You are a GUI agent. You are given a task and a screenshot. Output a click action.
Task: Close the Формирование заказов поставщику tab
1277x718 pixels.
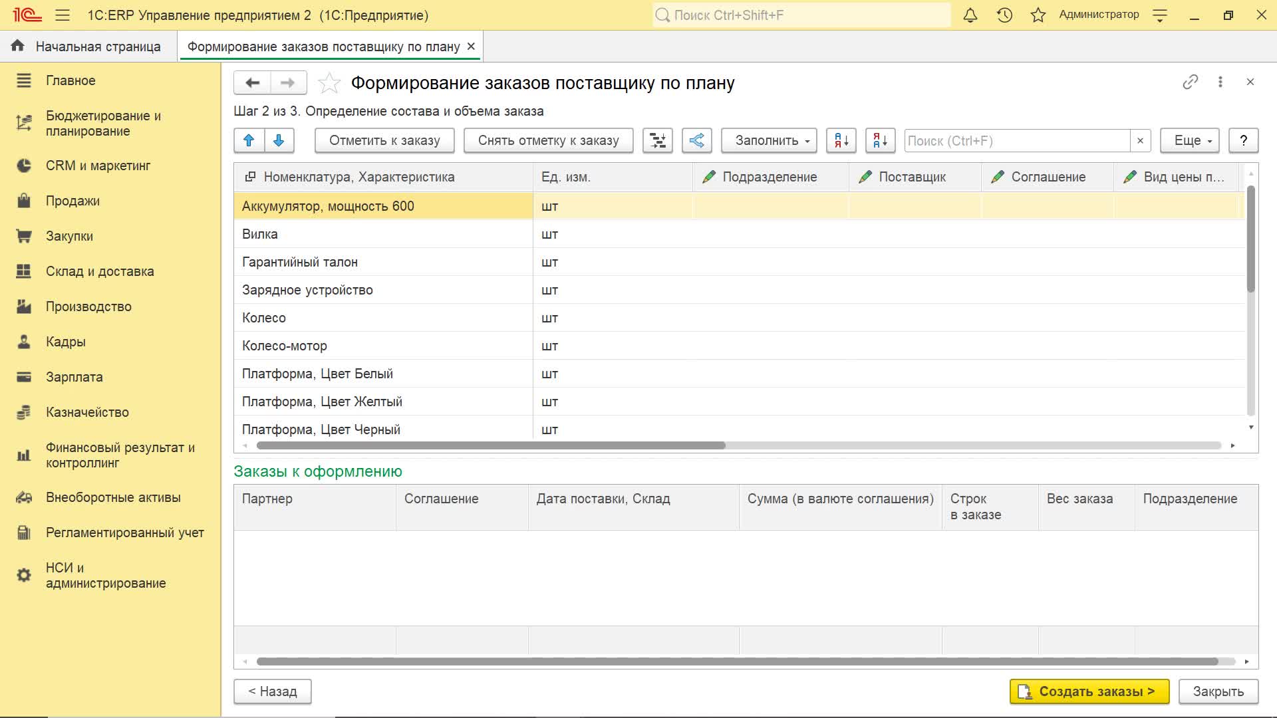click(471, 47)
